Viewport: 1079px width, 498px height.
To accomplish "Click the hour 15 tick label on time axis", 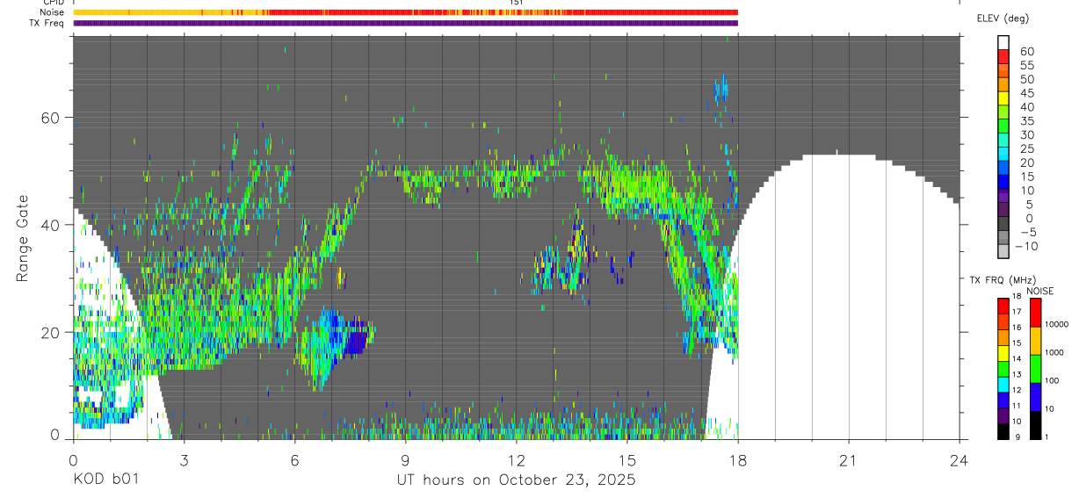I will pos(626,459).
